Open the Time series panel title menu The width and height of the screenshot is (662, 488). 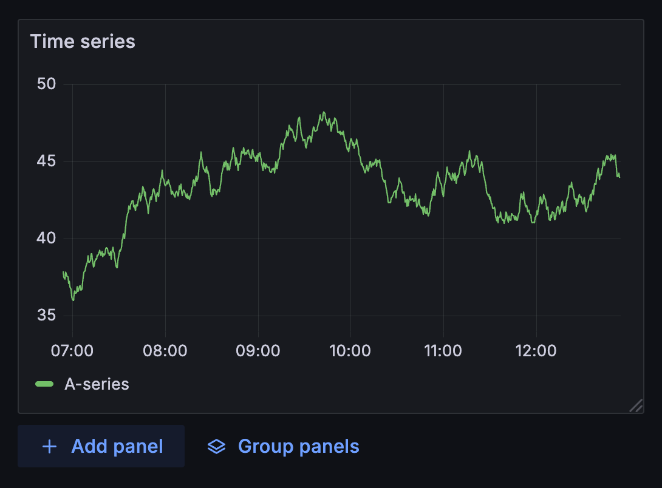click(83, 41)
